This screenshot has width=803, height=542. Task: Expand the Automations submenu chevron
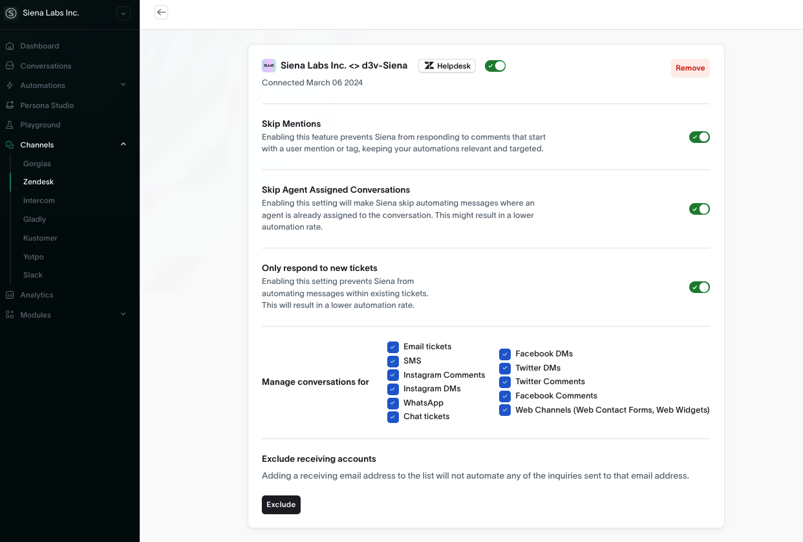tap(123, 85)
